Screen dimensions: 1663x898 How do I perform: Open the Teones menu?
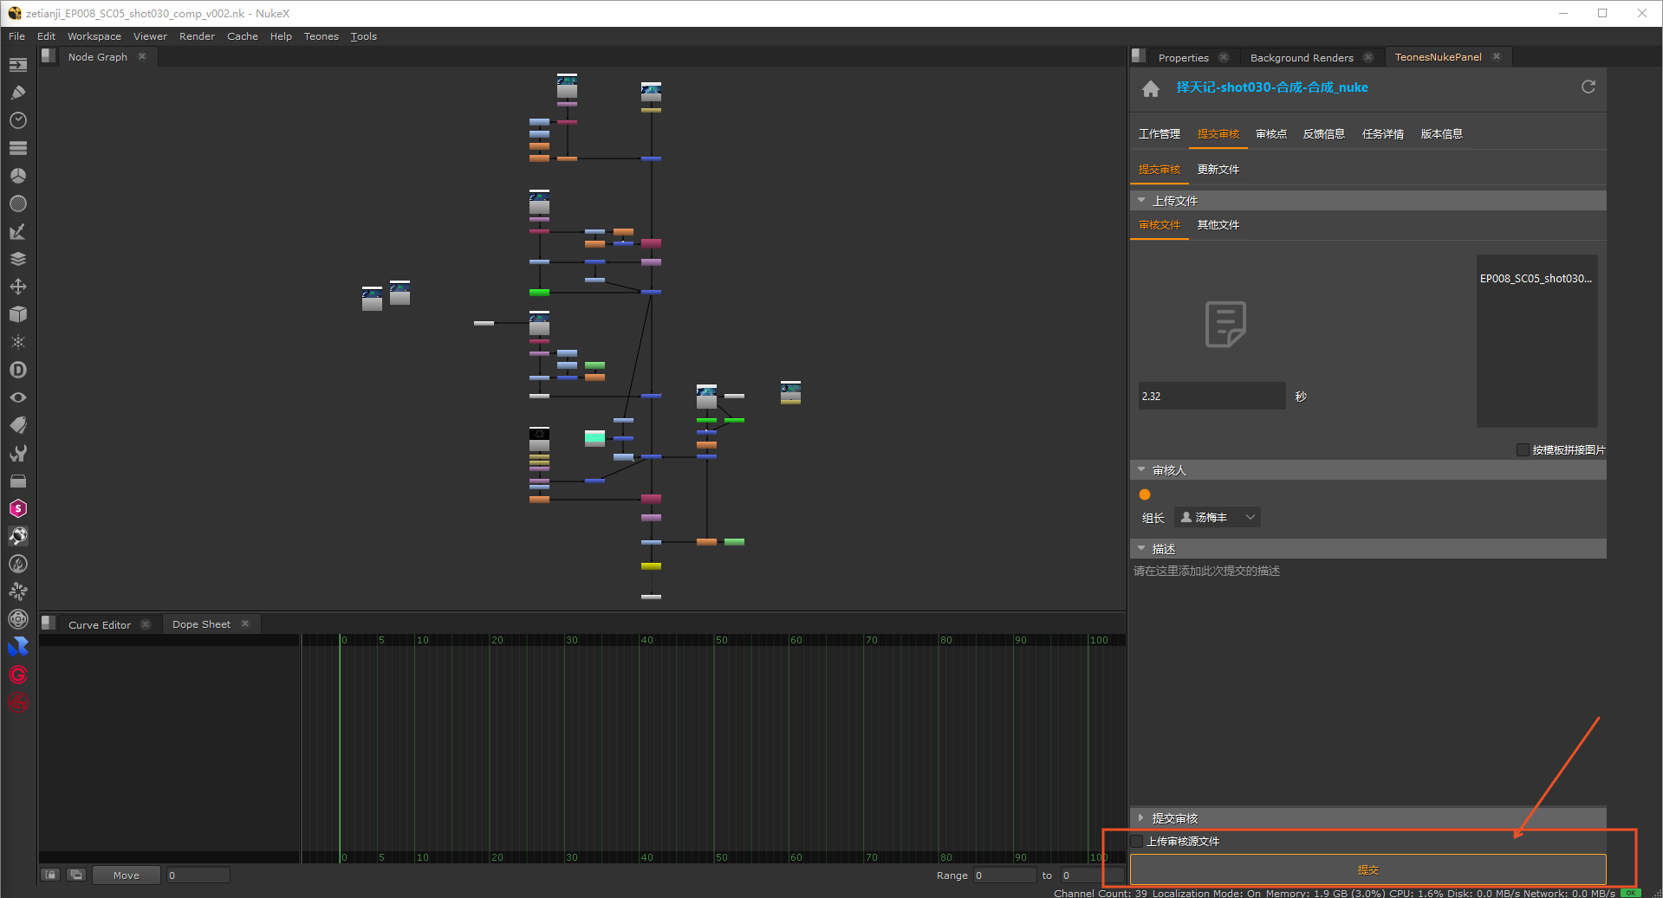pyautogui.click(x=321, y=36)
